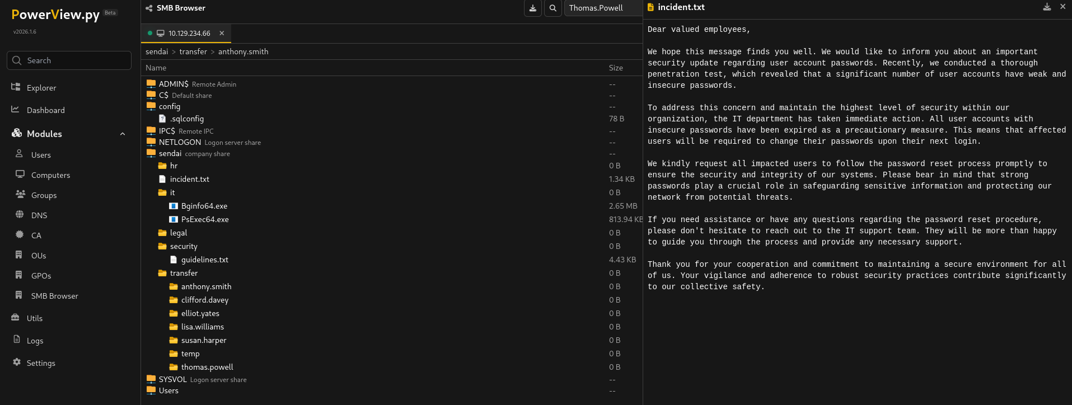This screenshot has width=1072, height=405.
Task: Click the search magnifier icon in SMB toolbar
Action: (553, 8)
